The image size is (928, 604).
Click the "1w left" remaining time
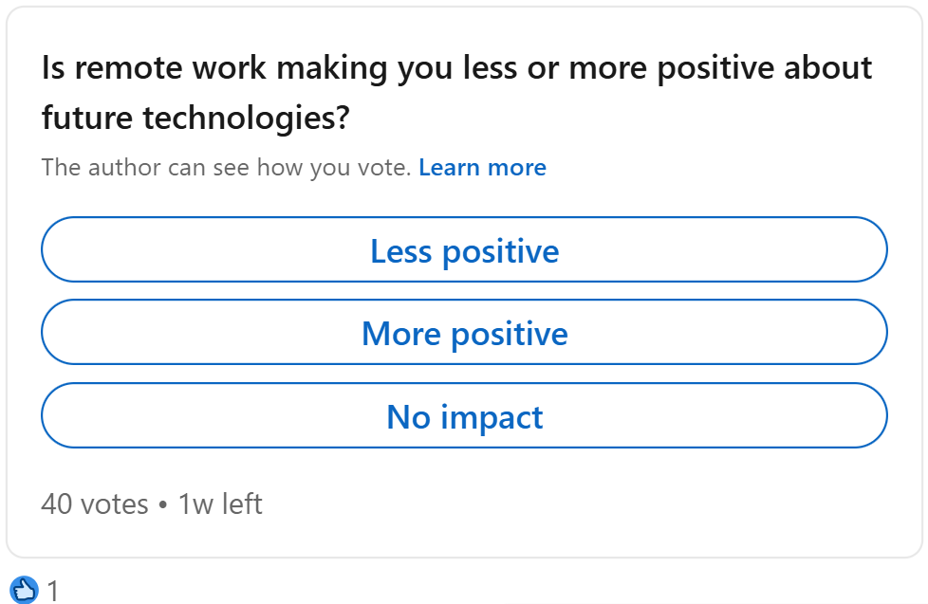point(220,503)
